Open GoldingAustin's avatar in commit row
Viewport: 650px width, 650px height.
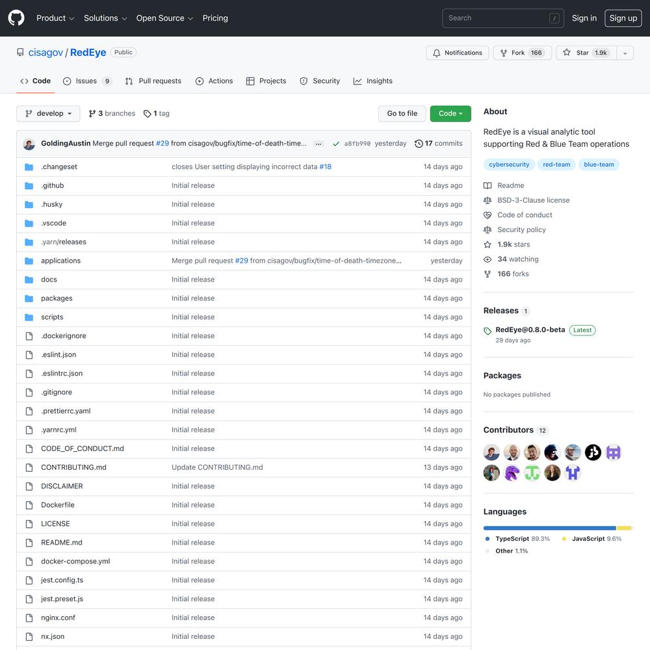coord(29,144)
